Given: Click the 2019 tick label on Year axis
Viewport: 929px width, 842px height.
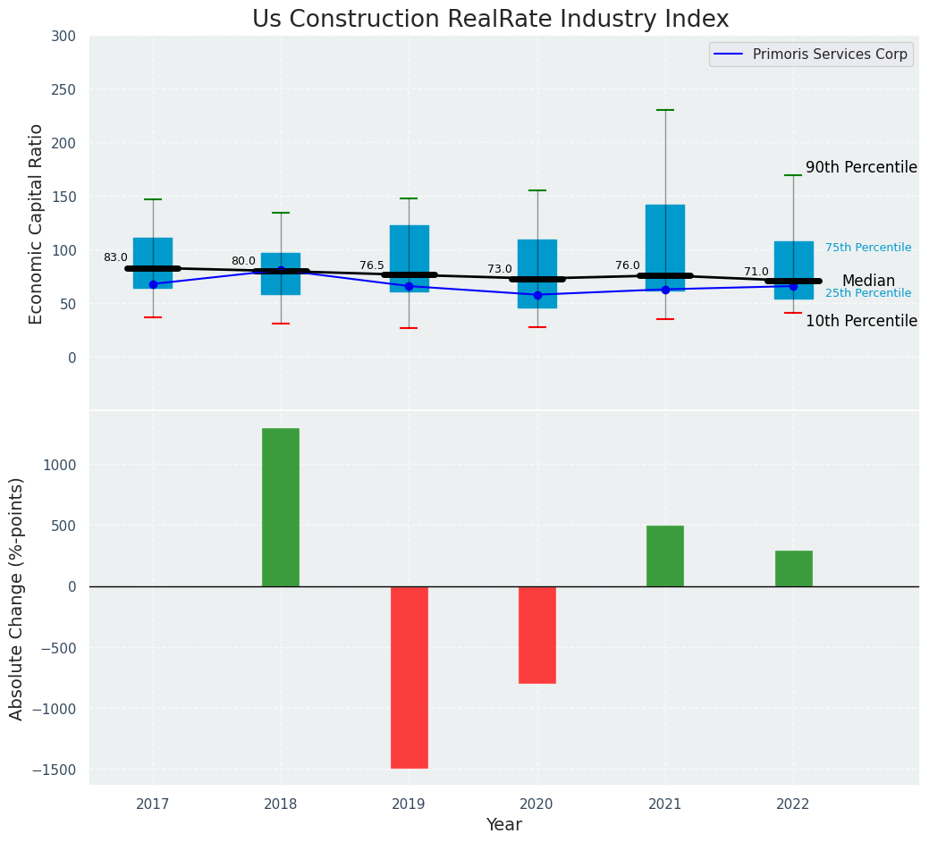Looking at the screenshot, I should pyautogui.click(x=409, y=804).
